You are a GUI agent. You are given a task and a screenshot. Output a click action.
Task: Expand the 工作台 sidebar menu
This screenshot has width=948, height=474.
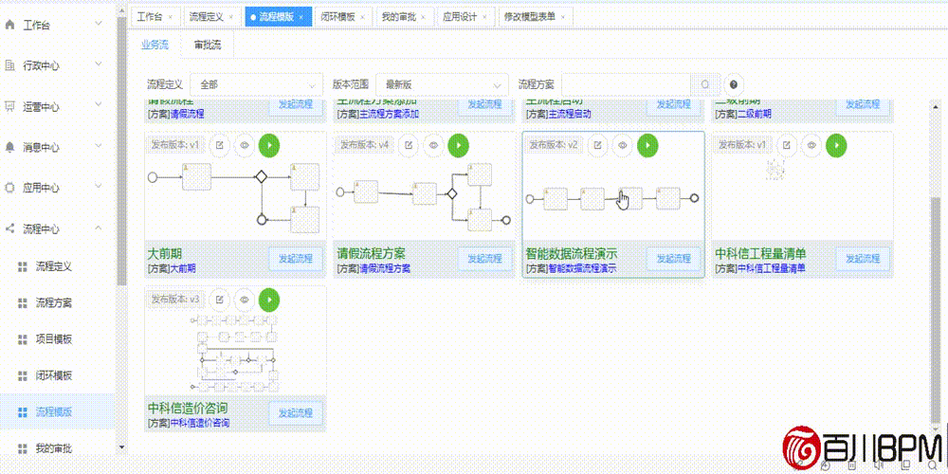pos(100,25)
